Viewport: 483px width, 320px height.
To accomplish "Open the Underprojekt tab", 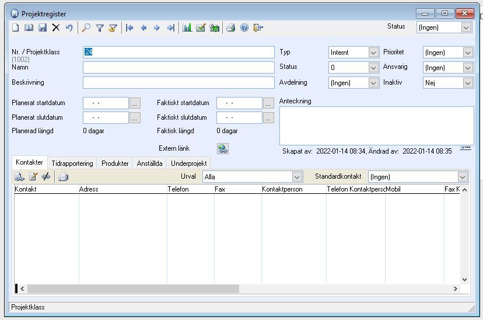I will point(189,163).
